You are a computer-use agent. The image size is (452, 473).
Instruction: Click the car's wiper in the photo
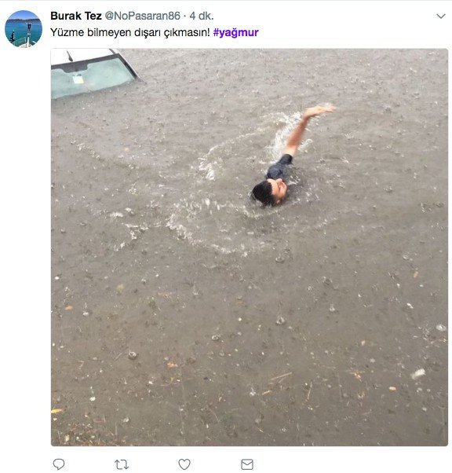pos(70,56)
